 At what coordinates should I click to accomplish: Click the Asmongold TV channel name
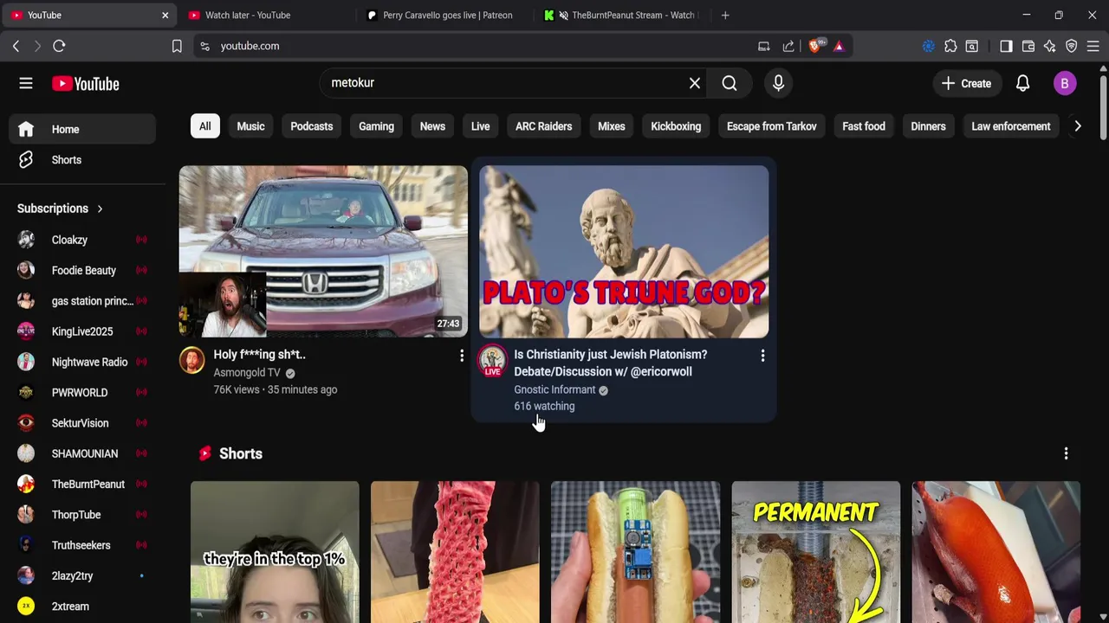click(x=247, y=373)
